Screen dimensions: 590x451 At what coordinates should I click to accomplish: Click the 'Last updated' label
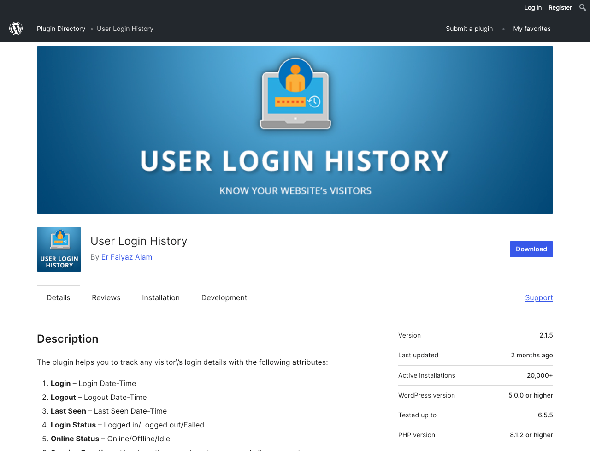click(x=418, y=355)
